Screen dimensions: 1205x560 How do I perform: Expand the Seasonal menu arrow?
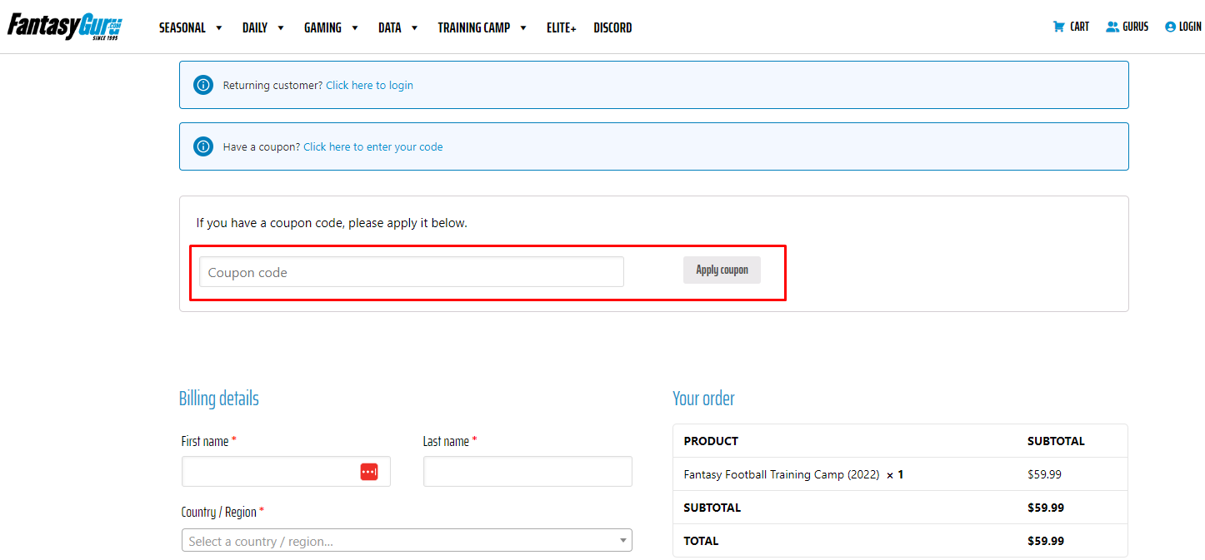(x=219, y=27)
